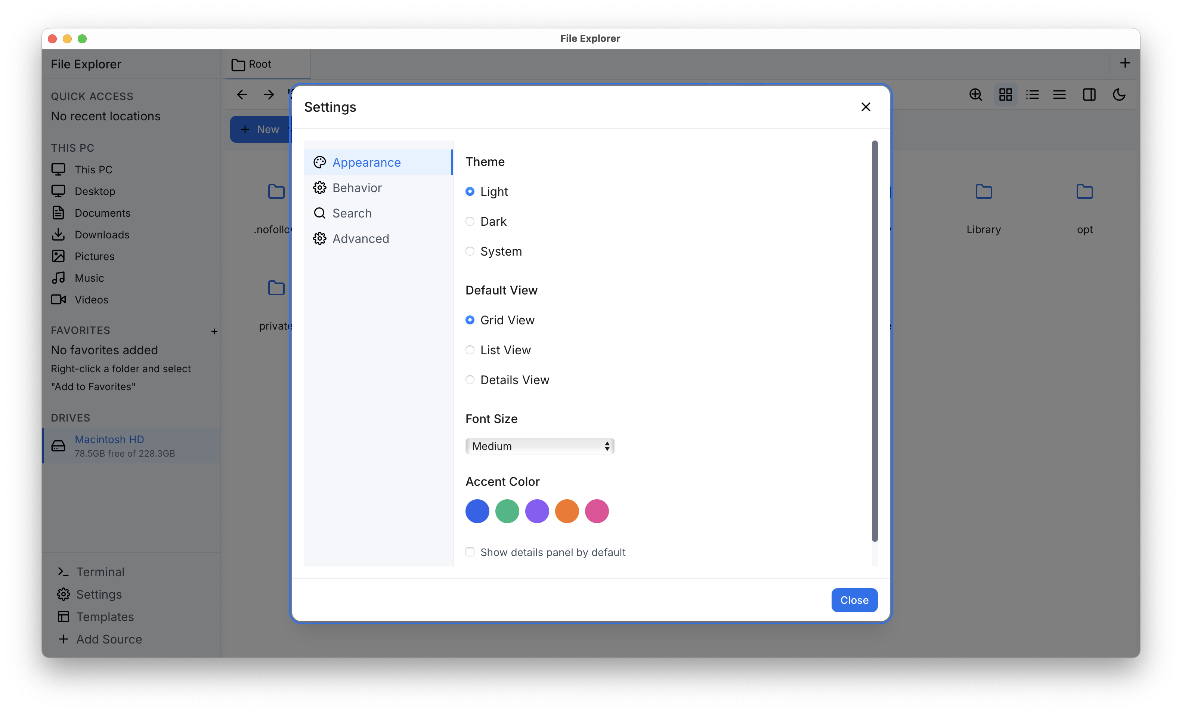Click the add favorites plus icon
The width and height of the screenshot is (1182, 713).
coord(214,331)
